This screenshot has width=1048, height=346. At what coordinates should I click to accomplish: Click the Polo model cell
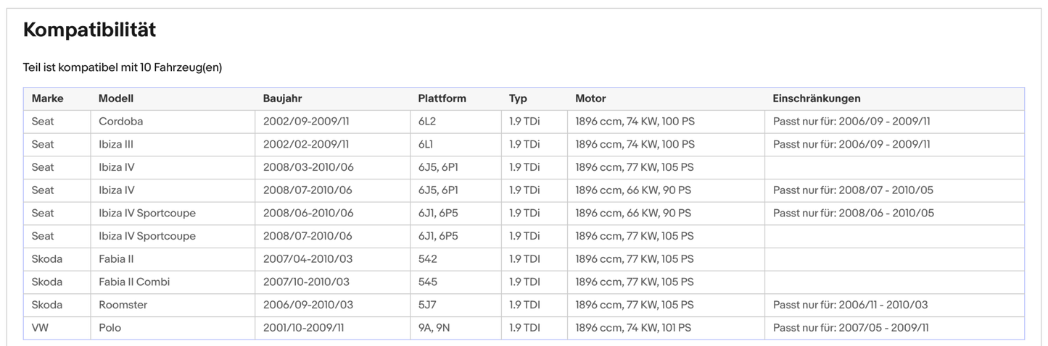click(x=110, y=329)
